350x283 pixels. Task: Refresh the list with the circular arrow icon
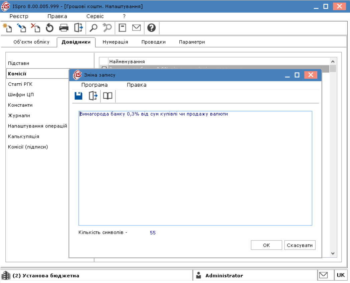pos(49,28)
